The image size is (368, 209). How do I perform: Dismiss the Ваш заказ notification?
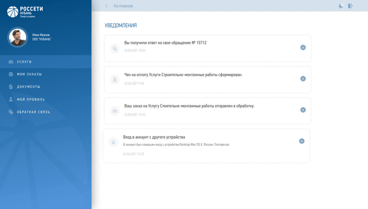pos(303,110)
